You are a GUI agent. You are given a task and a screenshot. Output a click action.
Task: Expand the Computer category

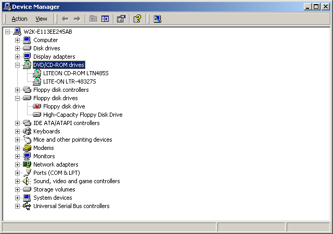tap(17, 40)
